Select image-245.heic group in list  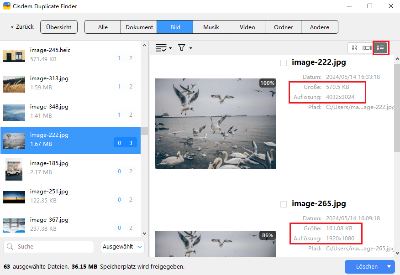[x=70, y=55]
